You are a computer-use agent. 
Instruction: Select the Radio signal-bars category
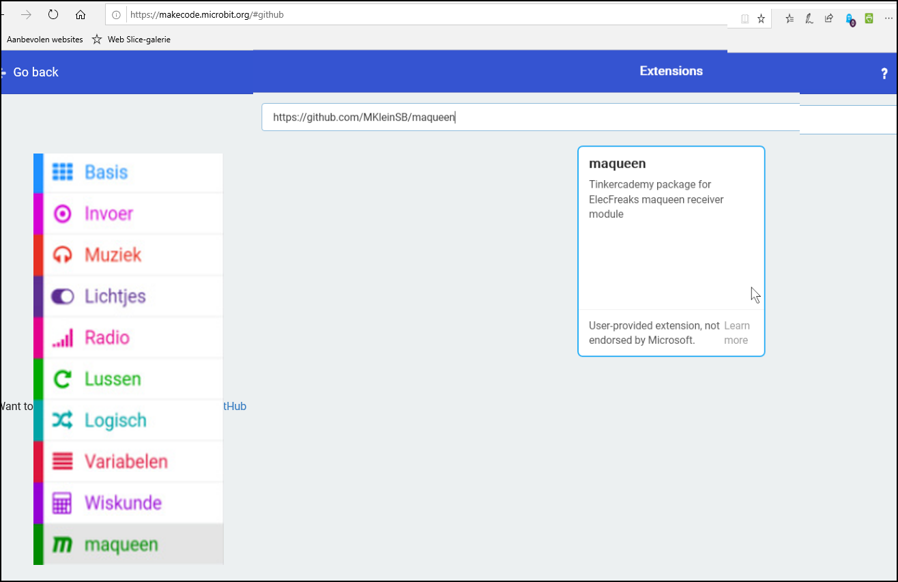[x=128, y=338]
